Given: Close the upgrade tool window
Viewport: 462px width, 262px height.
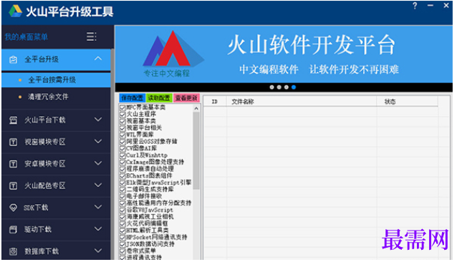Looking at the screenshot, I should click(446, 5).
